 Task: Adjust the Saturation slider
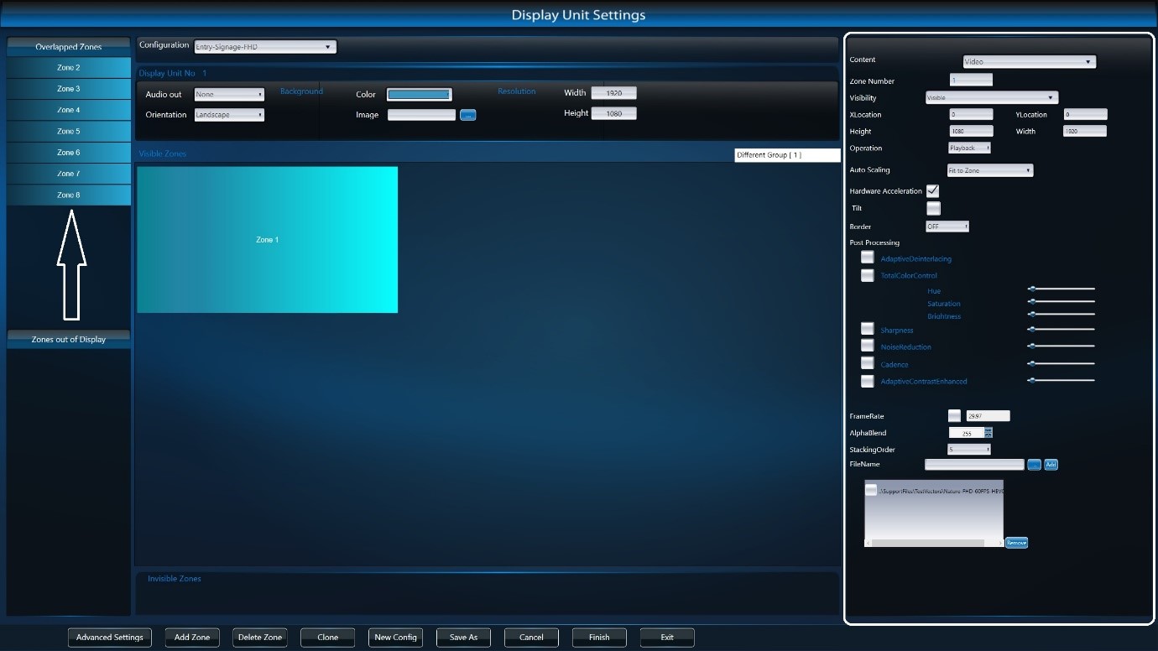1061,301
